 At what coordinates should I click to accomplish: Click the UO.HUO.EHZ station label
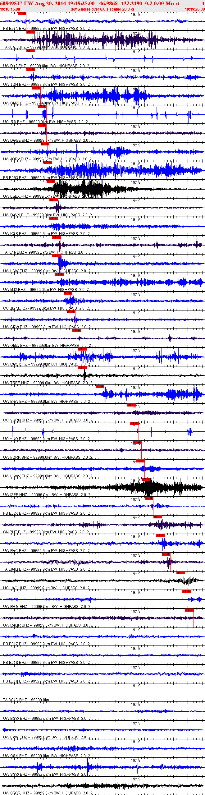(x=15, y=439)
